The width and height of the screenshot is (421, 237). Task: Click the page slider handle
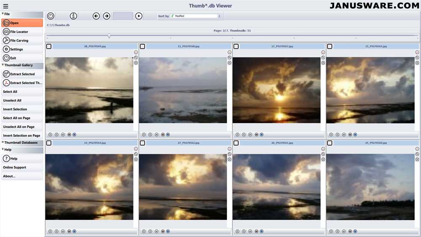point(109,36)
